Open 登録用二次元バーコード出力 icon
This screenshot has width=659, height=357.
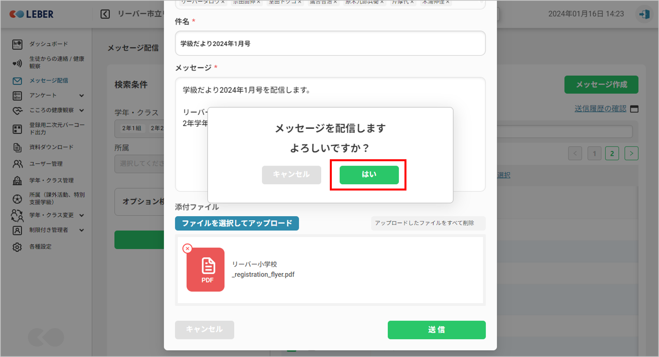[17, 129]
